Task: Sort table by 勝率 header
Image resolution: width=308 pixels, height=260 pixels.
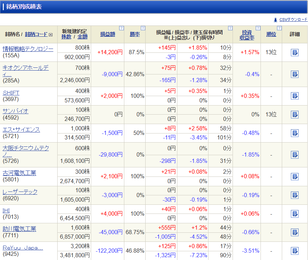Action: coord(134,34)
